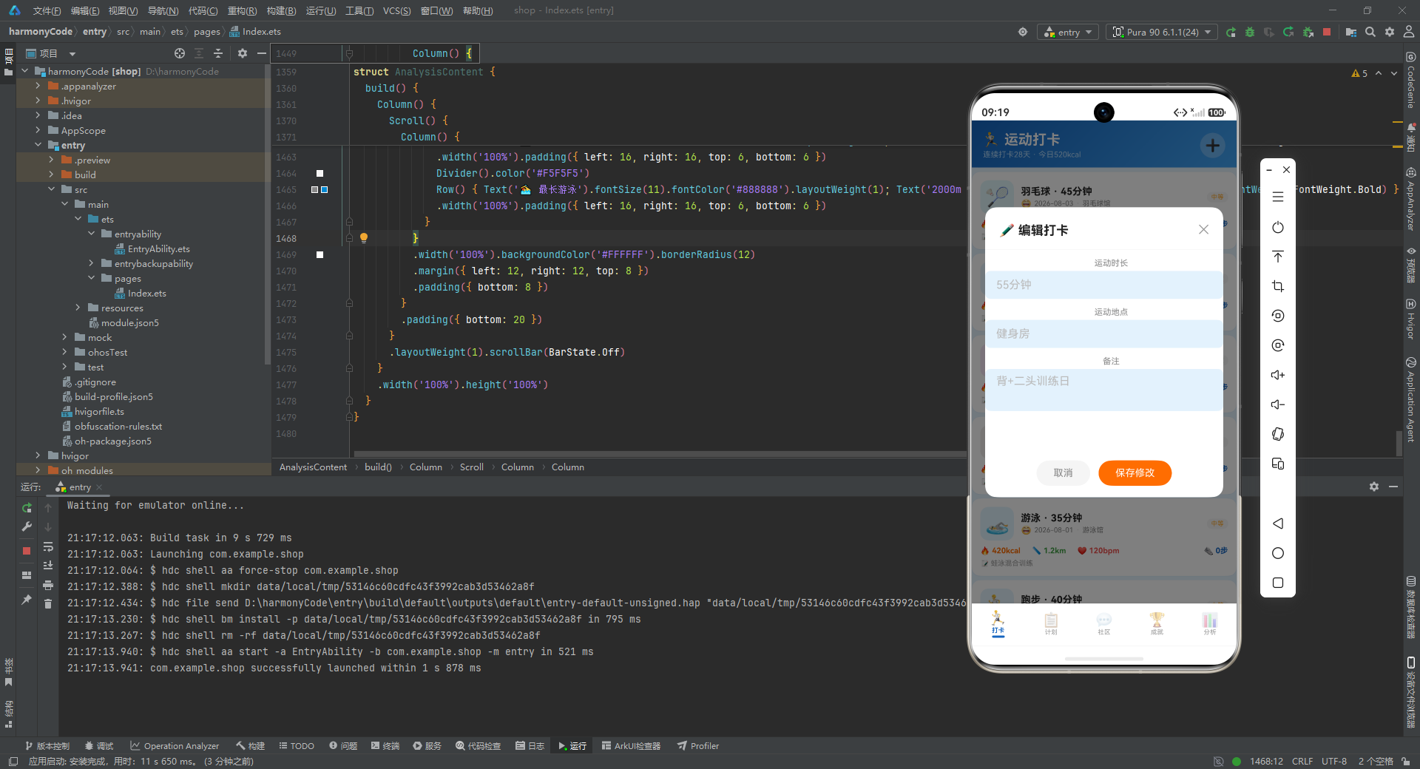Open the emulator toolbar hamburger menu
This screenshot has height=769, width=1420.
click(x=1278, y=197)
